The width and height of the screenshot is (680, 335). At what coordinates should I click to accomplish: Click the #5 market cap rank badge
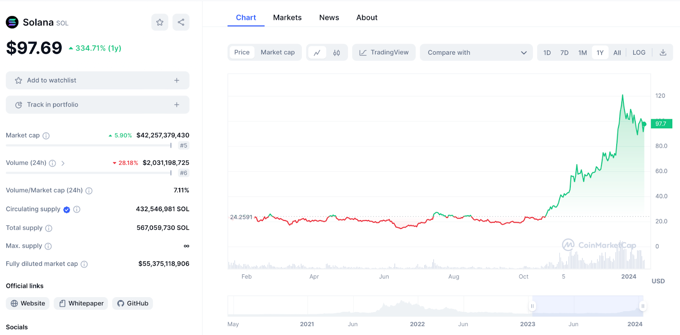coord(184,145)
